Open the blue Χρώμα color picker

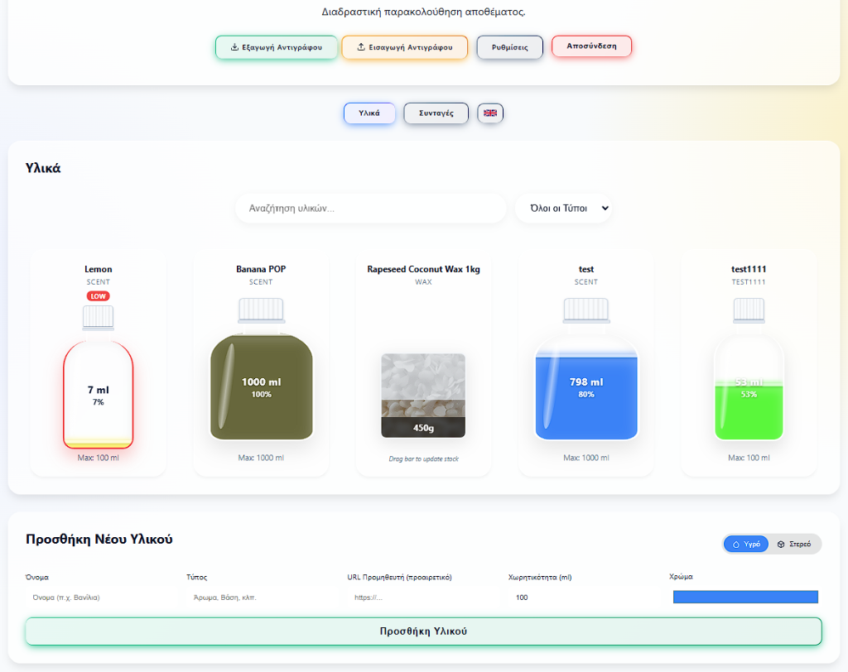(x=745, y=597)
